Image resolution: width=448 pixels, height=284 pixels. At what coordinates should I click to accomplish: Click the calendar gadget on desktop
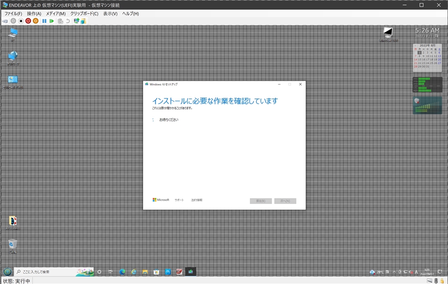coord(427,57)
